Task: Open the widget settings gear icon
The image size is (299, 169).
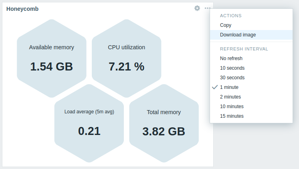Action: click(x=197, y=8)
